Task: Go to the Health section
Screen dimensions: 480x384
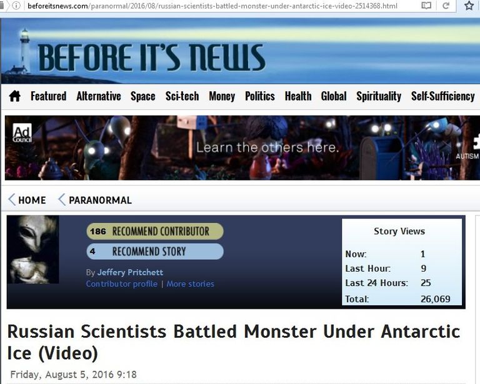Action: [298, 96]
